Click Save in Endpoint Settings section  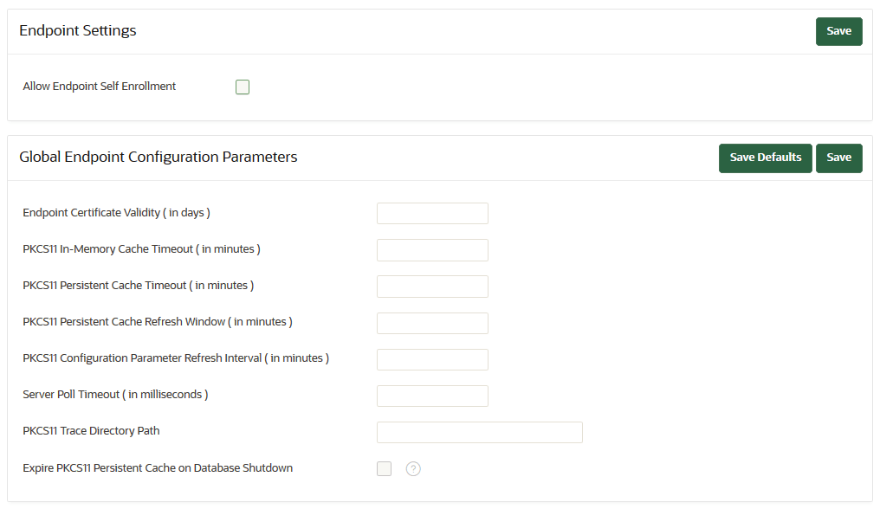838,30
